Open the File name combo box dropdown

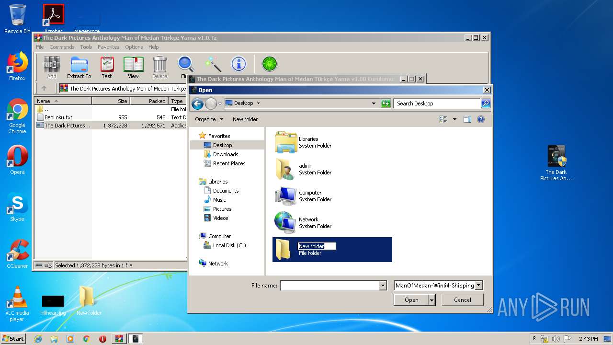pyautogui.click(x=383, y=286)
